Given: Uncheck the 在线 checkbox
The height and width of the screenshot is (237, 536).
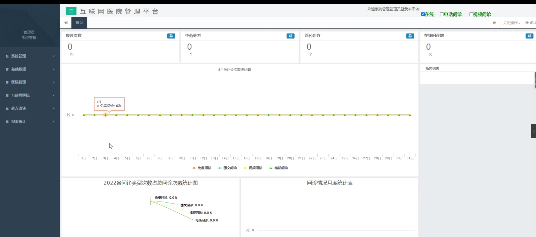Looking at the screenshot, I should (x=423, y=14).
